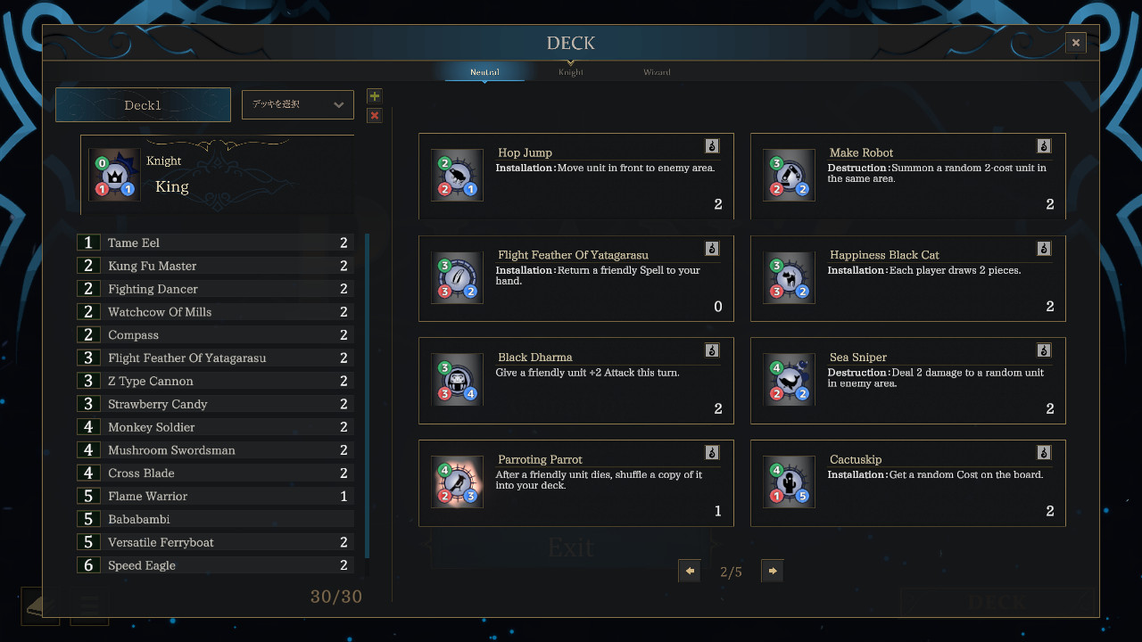
Task: Click the King knight portrait icon
Action: (115, 175)
